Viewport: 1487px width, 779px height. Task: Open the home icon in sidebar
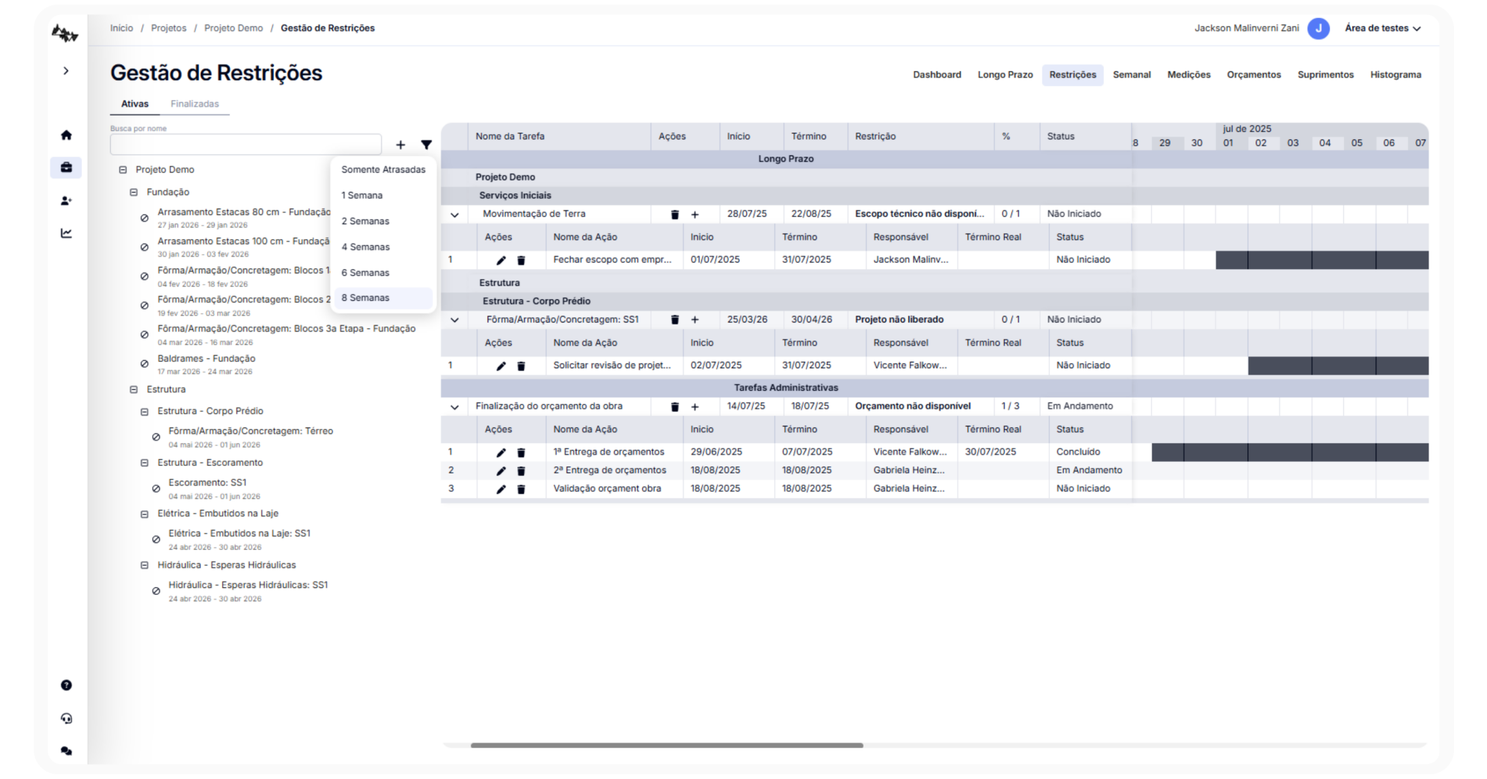[66, 135]
